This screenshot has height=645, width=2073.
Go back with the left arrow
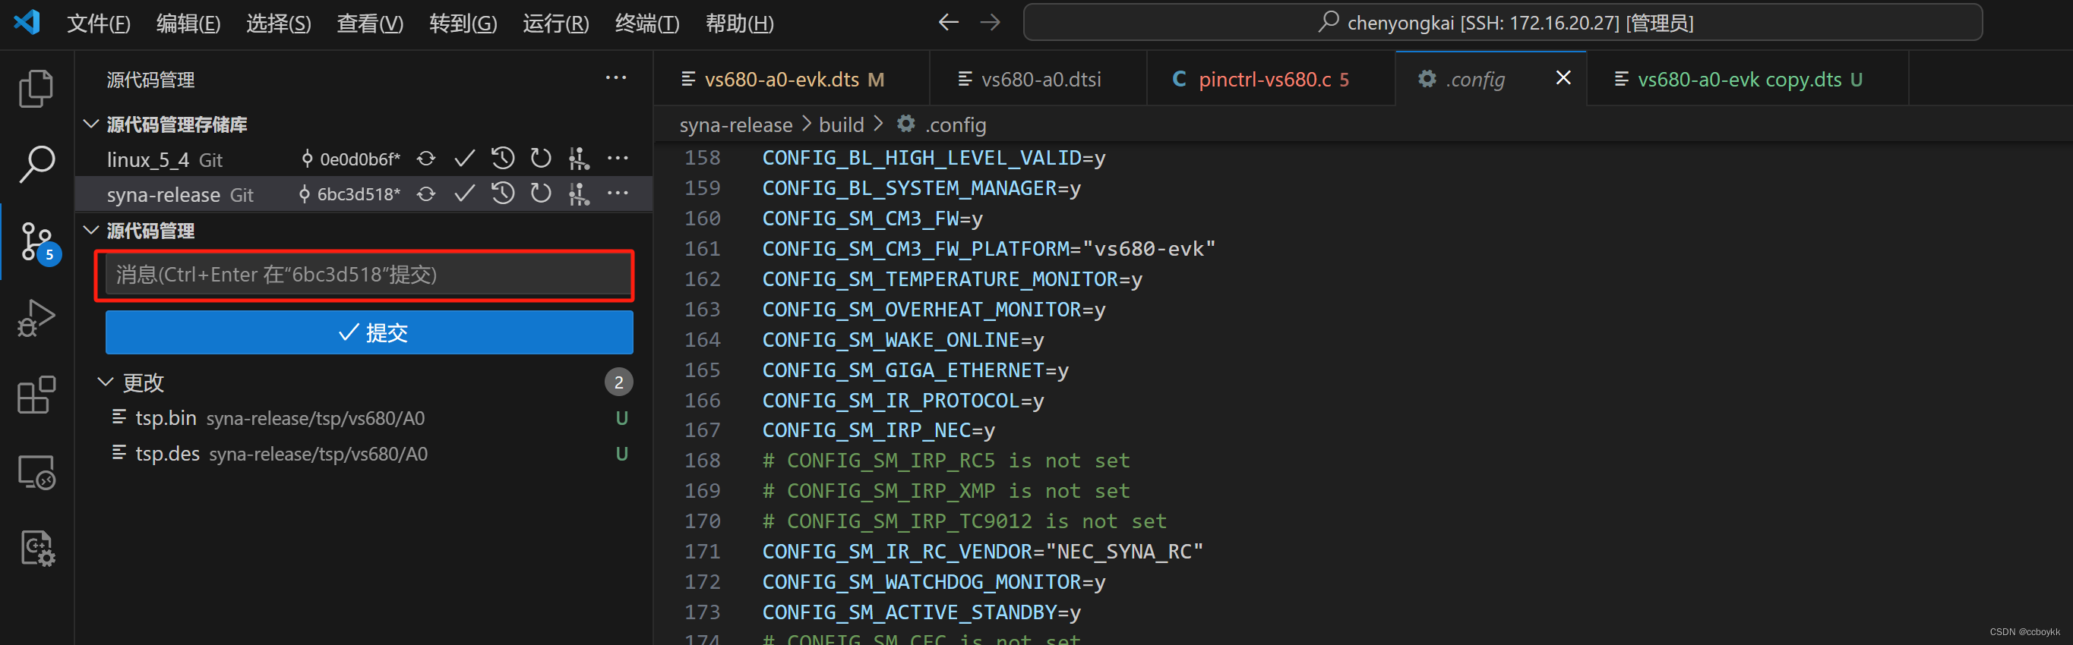click(x=948, y=23)
